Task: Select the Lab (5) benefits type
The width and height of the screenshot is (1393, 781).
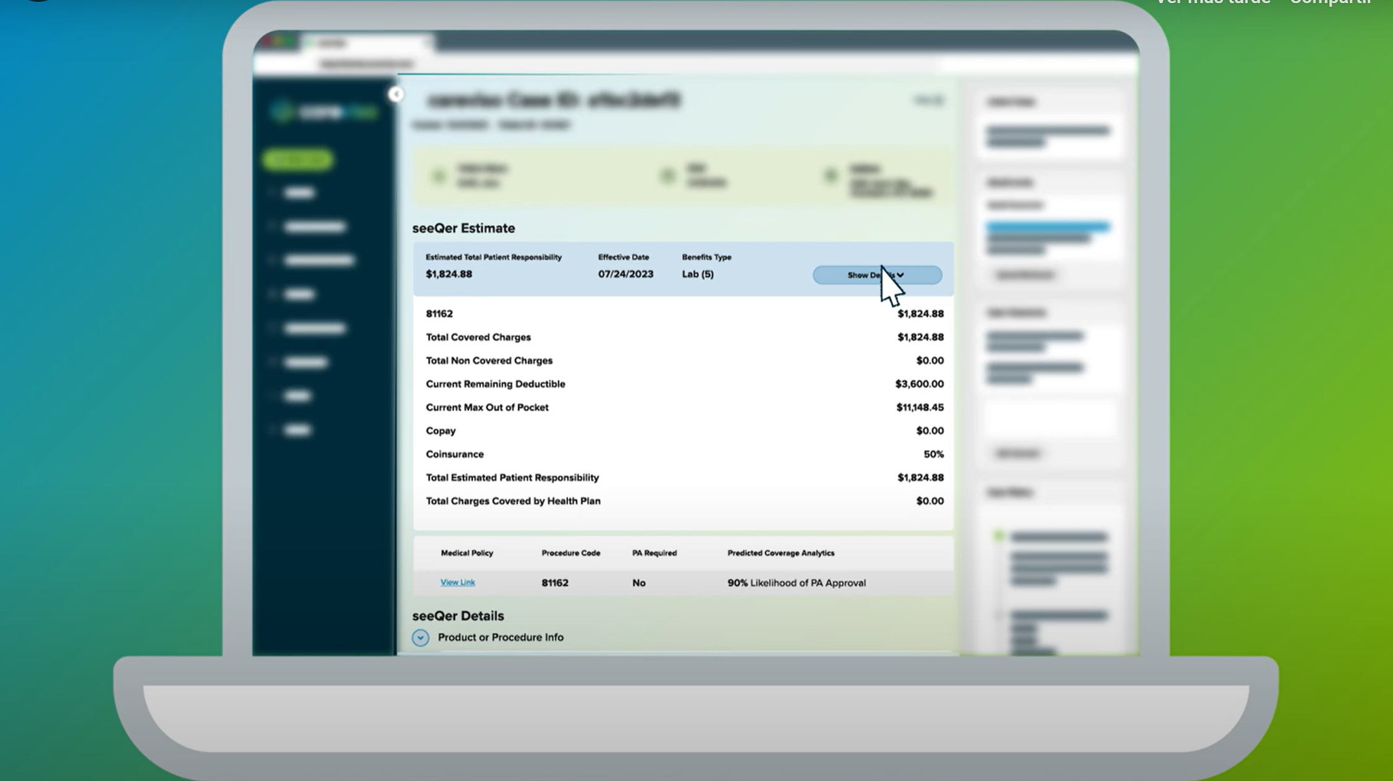Action: (x=698, y=274)
